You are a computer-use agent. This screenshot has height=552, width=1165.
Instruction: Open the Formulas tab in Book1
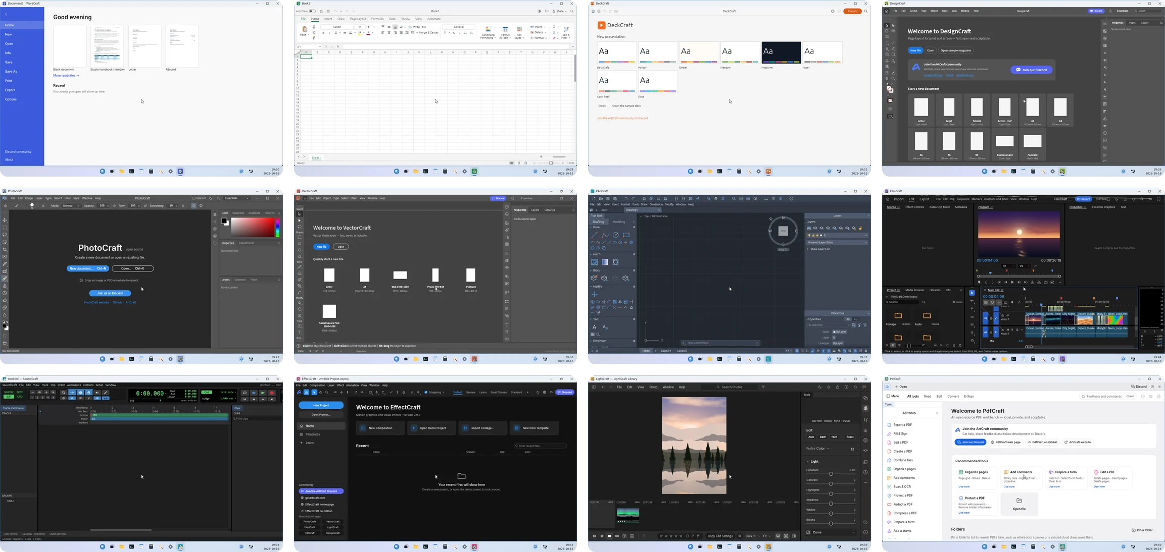tap(377, 19)
